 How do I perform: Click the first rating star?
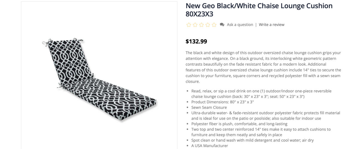(189, 25)
